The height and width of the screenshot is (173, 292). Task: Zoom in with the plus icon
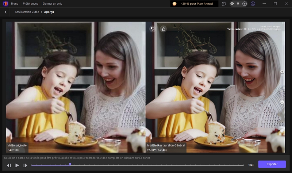point(282,72)
